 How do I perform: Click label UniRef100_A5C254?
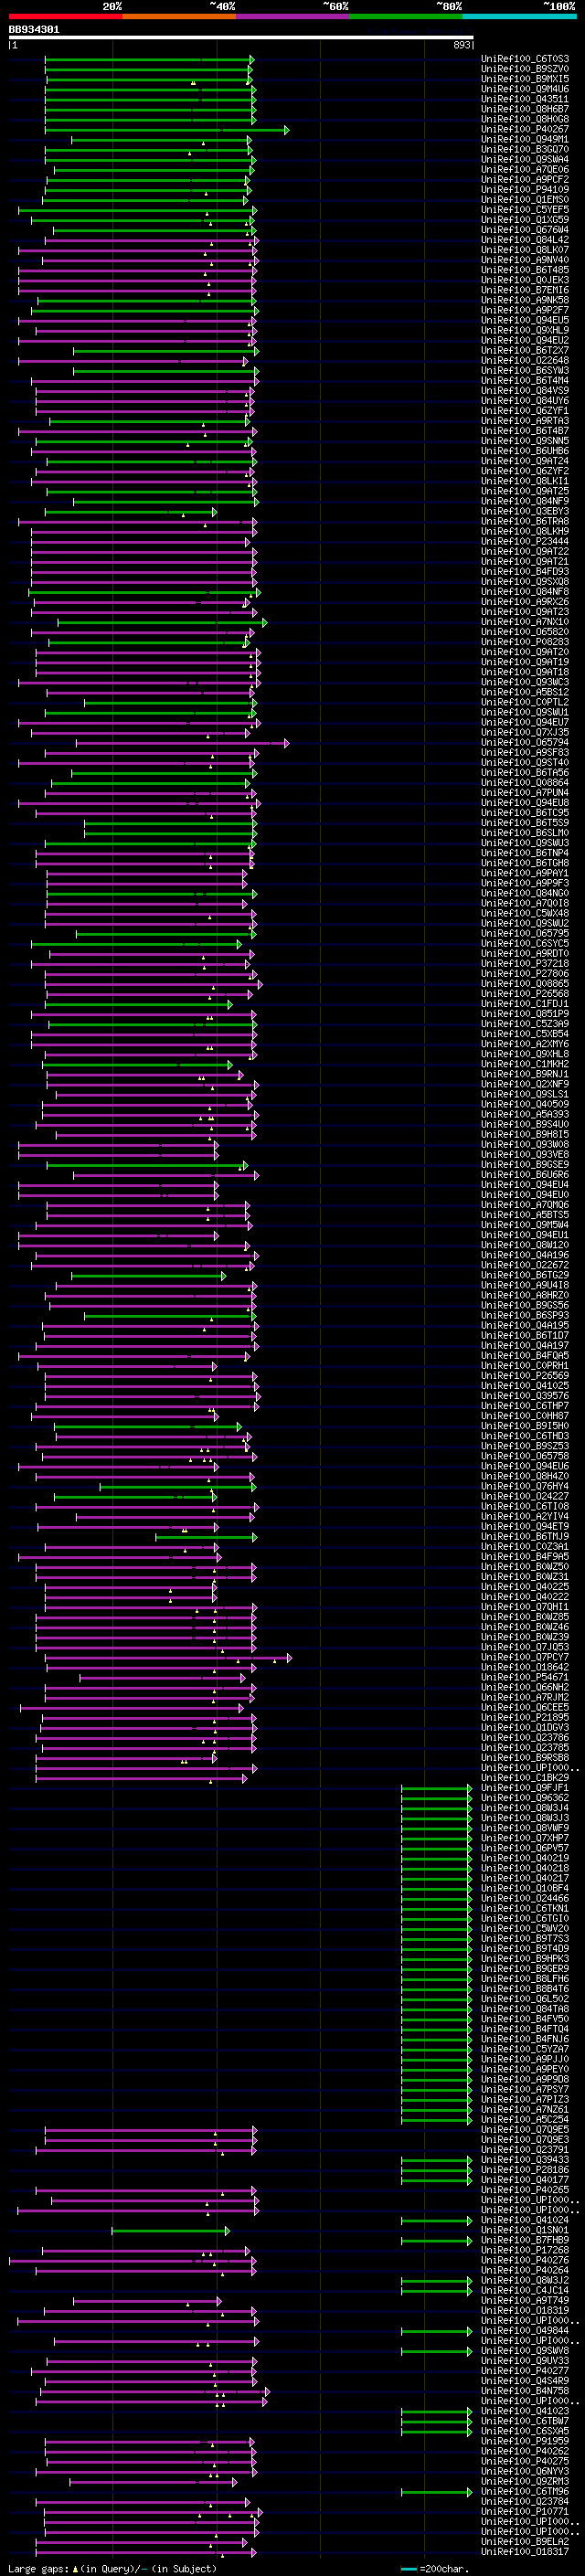coord(525,2120)
